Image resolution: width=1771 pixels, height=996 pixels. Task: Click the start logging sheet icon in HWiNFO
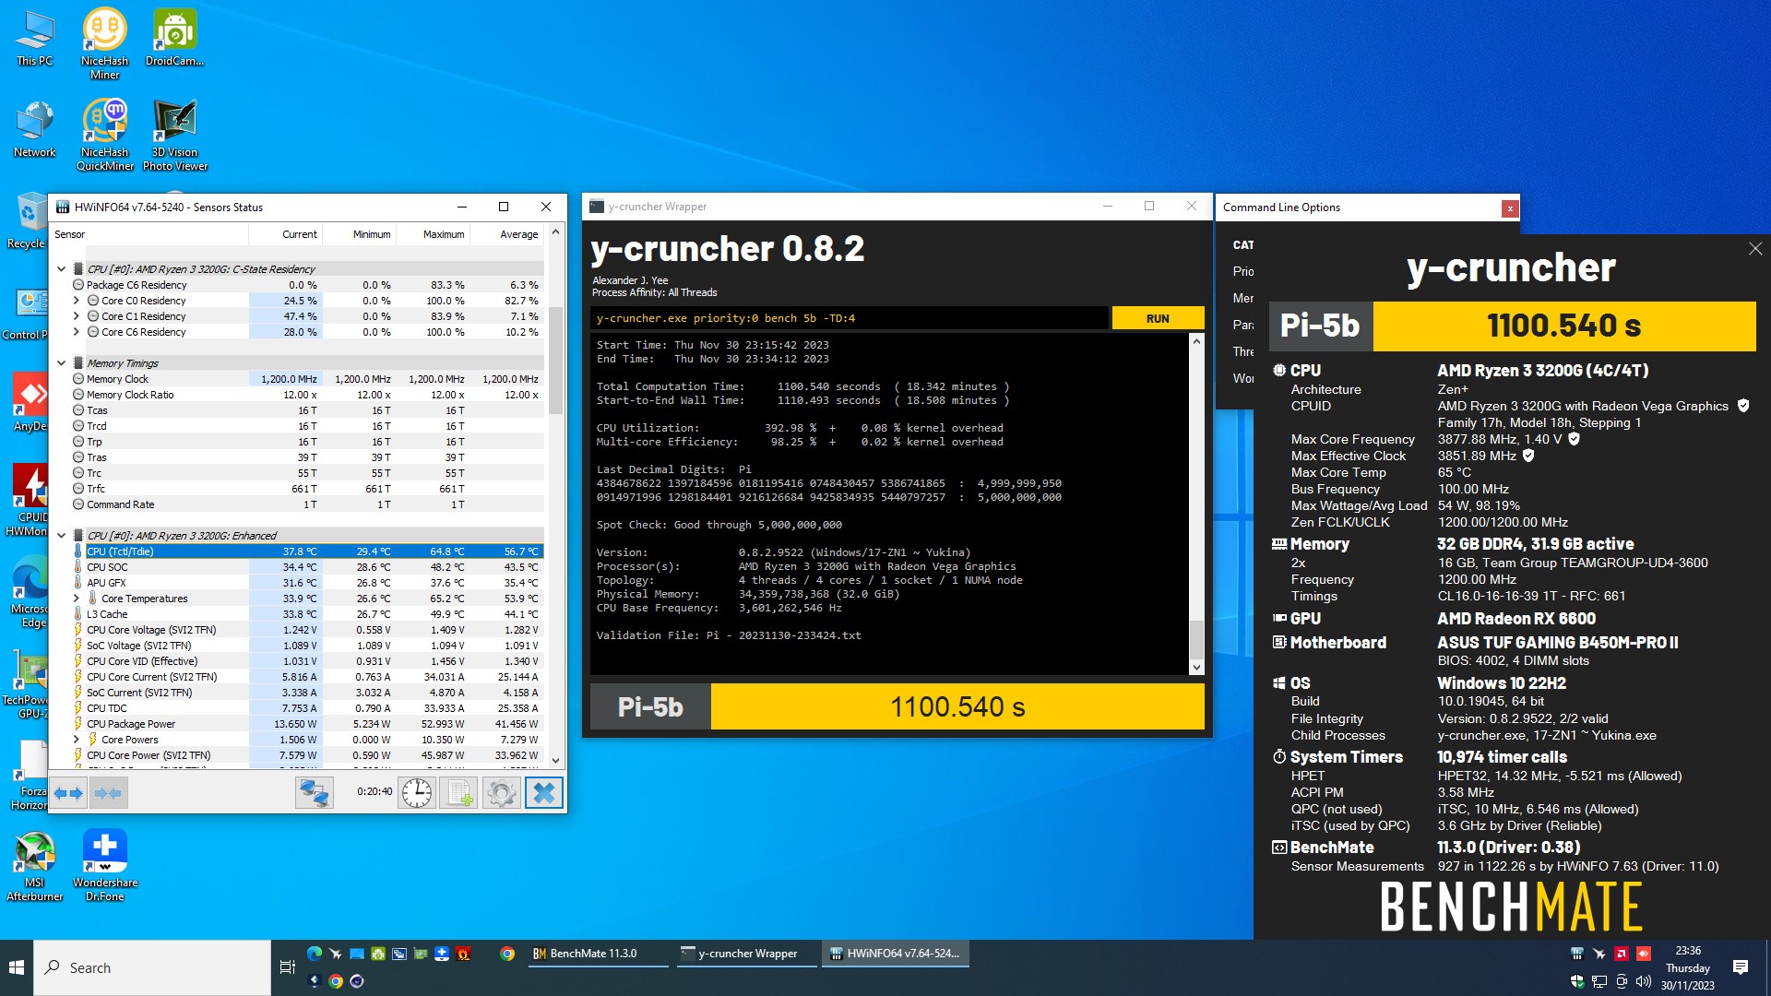[x=459, y=793]
